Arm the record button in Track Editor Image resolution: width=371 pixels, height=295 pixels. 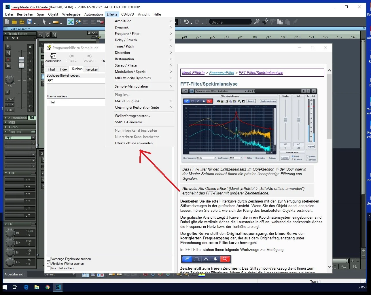8,59
